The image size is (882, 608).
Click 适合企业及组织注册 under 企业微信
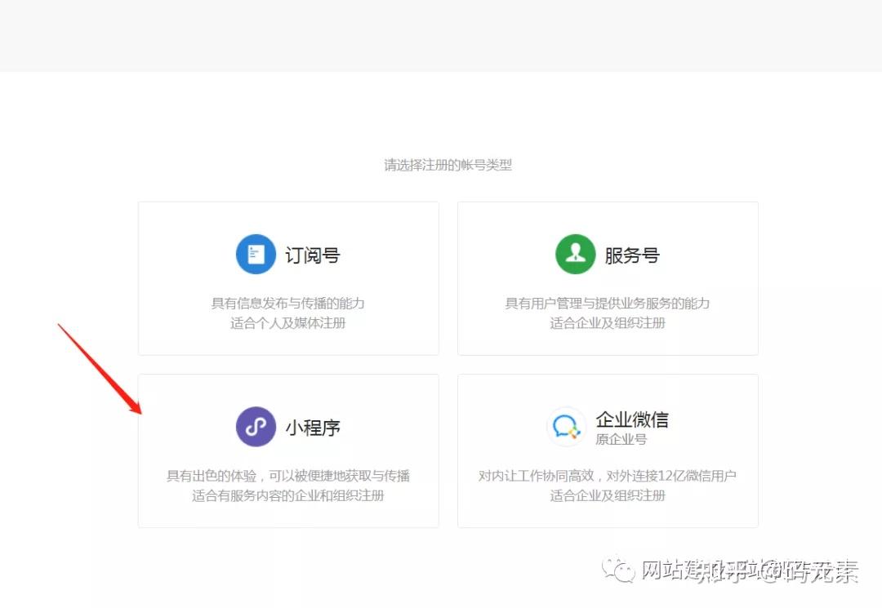coord(608,495)
